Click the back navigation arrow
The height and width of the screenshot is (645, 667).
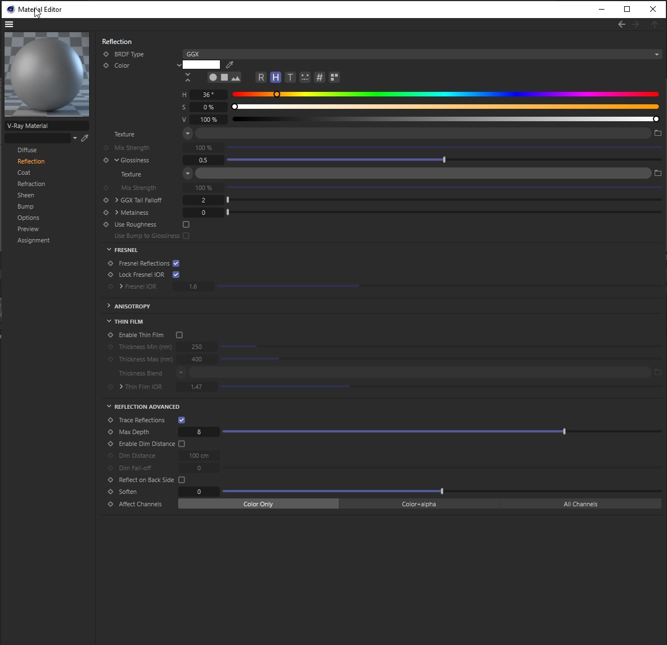[x=621, y=24]
